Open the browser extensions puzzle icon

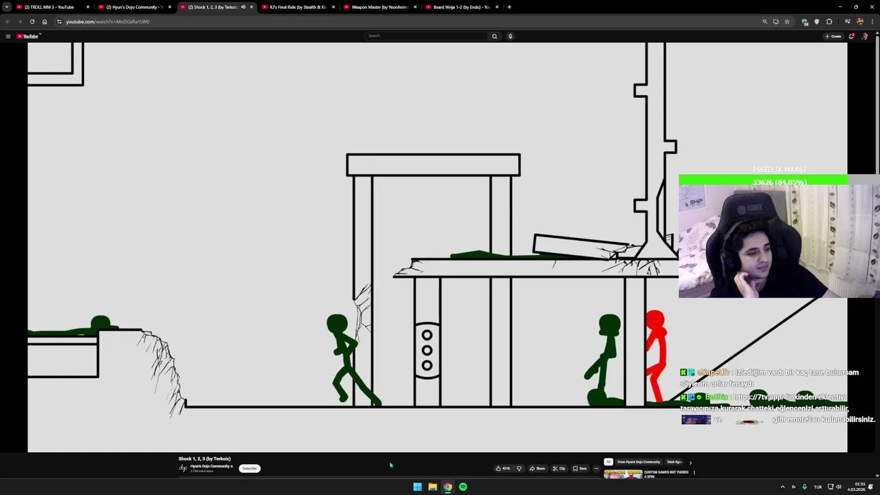pos(829,21)
